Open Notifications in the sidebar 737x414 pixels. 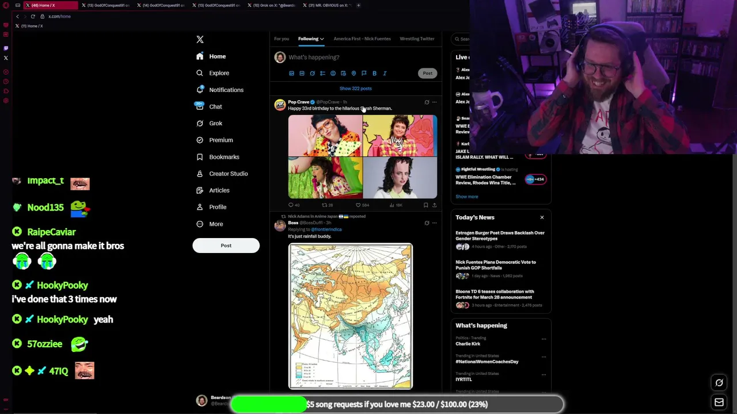[x=219, y=90]
